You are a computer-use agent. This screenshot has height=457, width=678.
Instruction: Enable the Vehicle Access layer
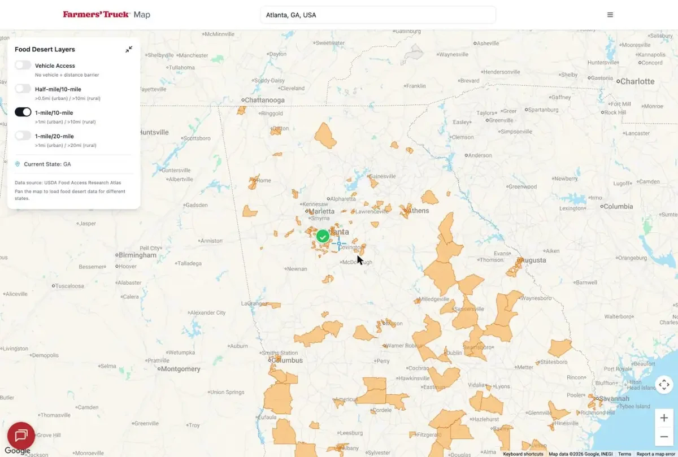click(x=23, y=65)
